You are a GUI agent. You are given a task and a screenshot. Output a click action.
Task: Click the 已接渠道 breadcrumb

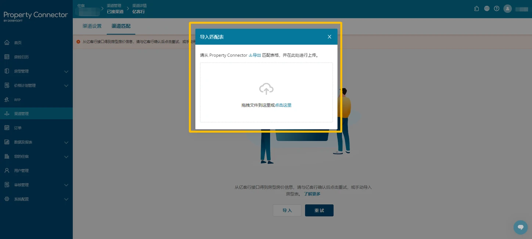(115, 12)
